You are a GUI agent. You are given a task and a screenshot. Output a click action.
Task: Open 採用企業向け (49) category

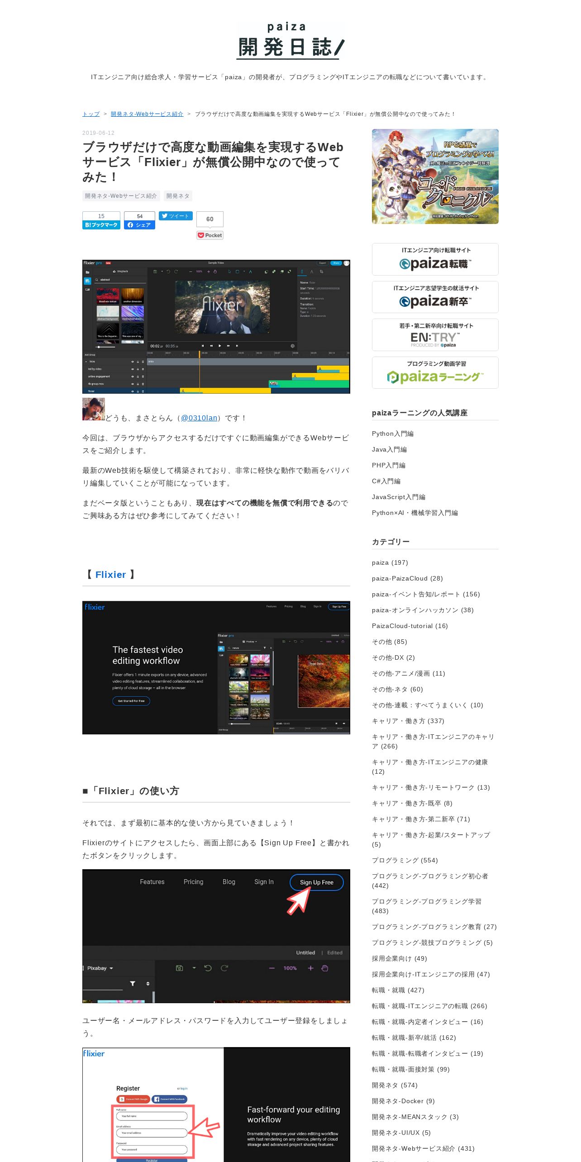400,958
